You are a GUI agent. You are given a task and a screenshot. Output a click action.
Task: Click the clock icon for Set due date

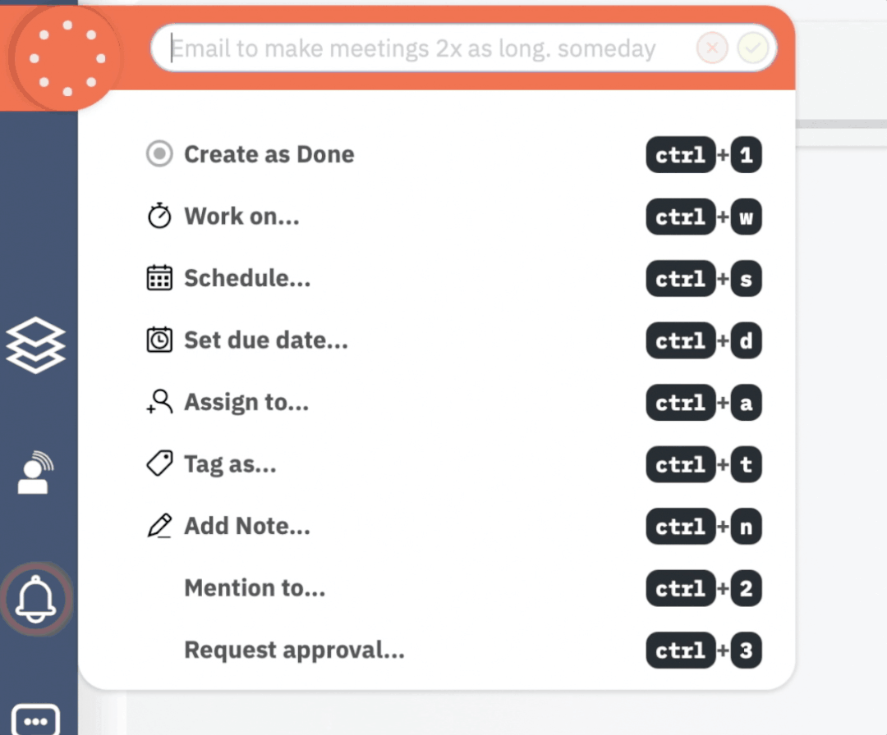coord(159,340)
